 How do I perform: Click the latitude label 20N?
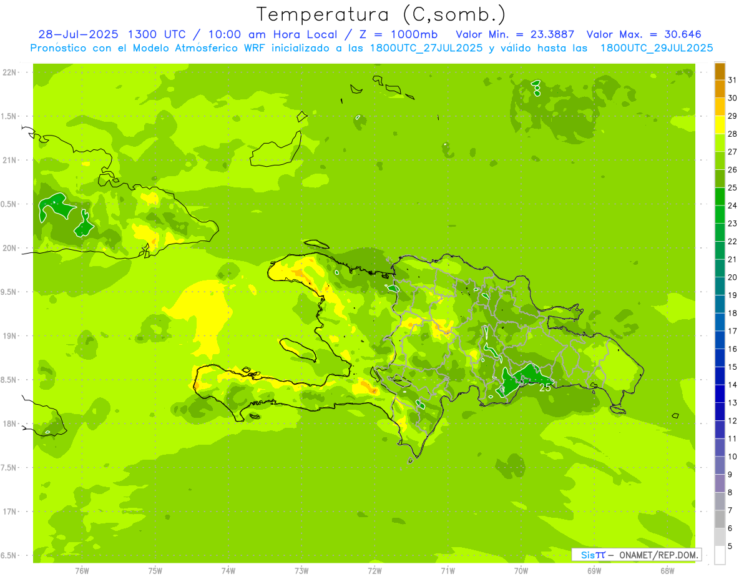tap(9, 248)
